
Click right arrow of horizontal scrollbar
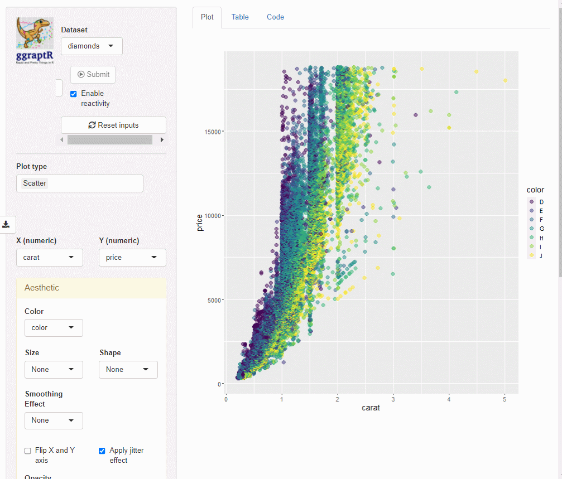point(162,140)
